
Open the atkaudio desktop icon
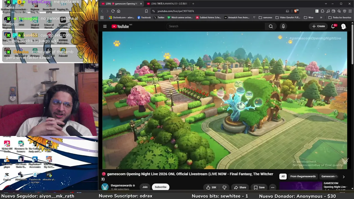pyautogui.click(x=49, y=176)
